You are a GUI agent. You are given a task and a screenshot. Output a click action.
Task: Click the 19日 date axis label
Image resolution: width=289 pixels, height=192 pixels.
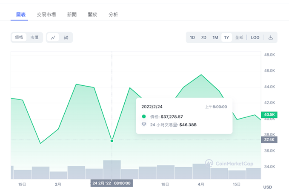click(x=22, y=184)
